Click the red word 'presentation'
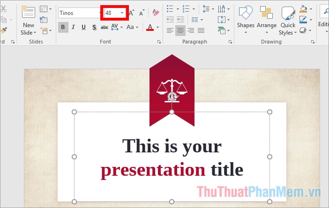The width and height of the screenshot is (329, 208). [153, 170]
